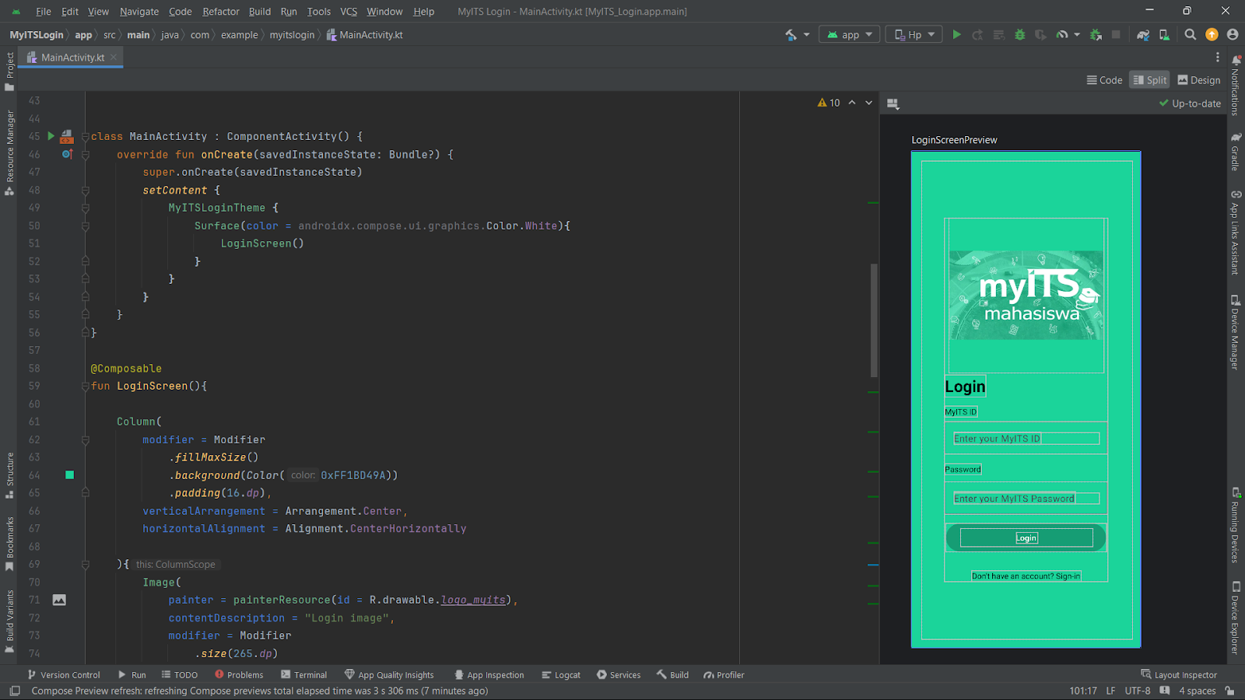The image size is (1245, 700).
Task: Click the UTF-8 encoding in status bar
Action: pos(1137,691)
